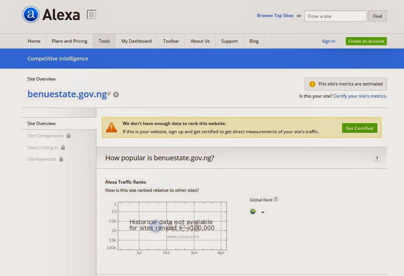The height and width of the screenshot is (276, 404).
Task: Open My Dashboard
Action: [x=136, y=41]
